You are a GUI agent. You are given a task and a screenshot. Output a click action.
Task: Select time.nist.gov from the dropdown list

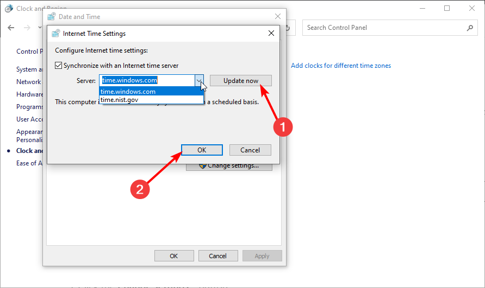(x=151, y=100)
